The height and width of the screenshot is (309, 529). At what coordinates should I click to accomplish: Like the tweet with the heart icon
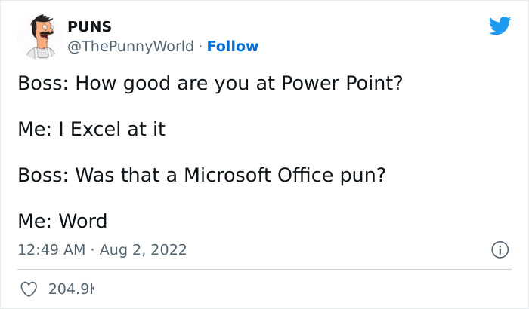click(29, 289)
